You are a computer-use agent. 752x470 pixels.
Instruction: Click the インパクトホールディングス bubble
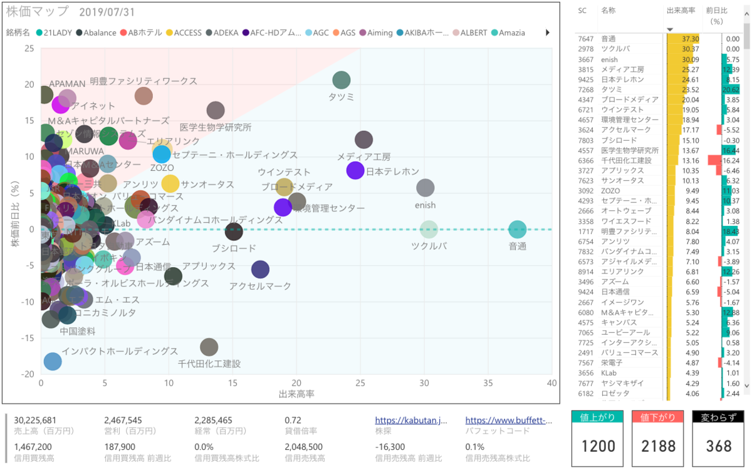(x=53, y=361)
